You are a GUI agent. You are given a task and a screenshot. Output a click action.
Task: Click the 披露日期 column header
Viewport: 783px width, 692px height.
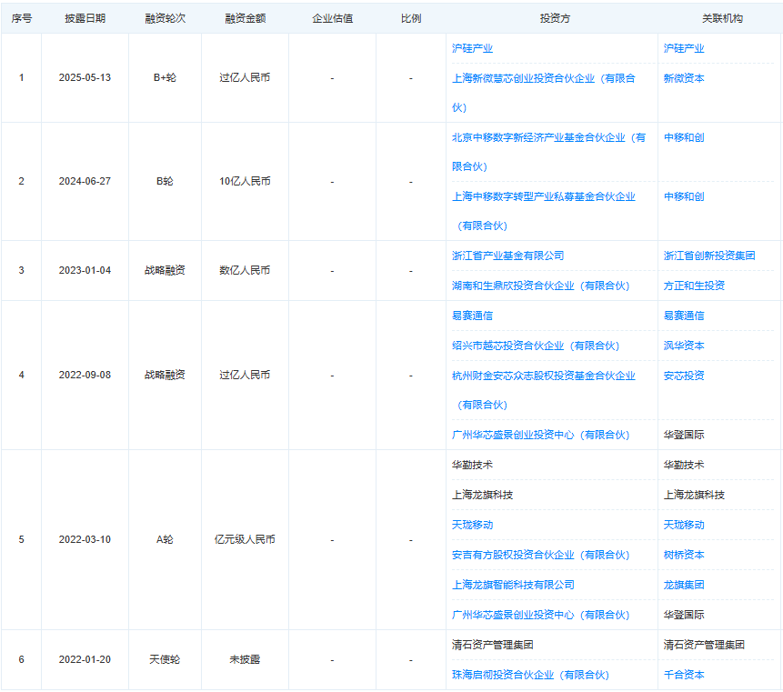tap(85, 18)
